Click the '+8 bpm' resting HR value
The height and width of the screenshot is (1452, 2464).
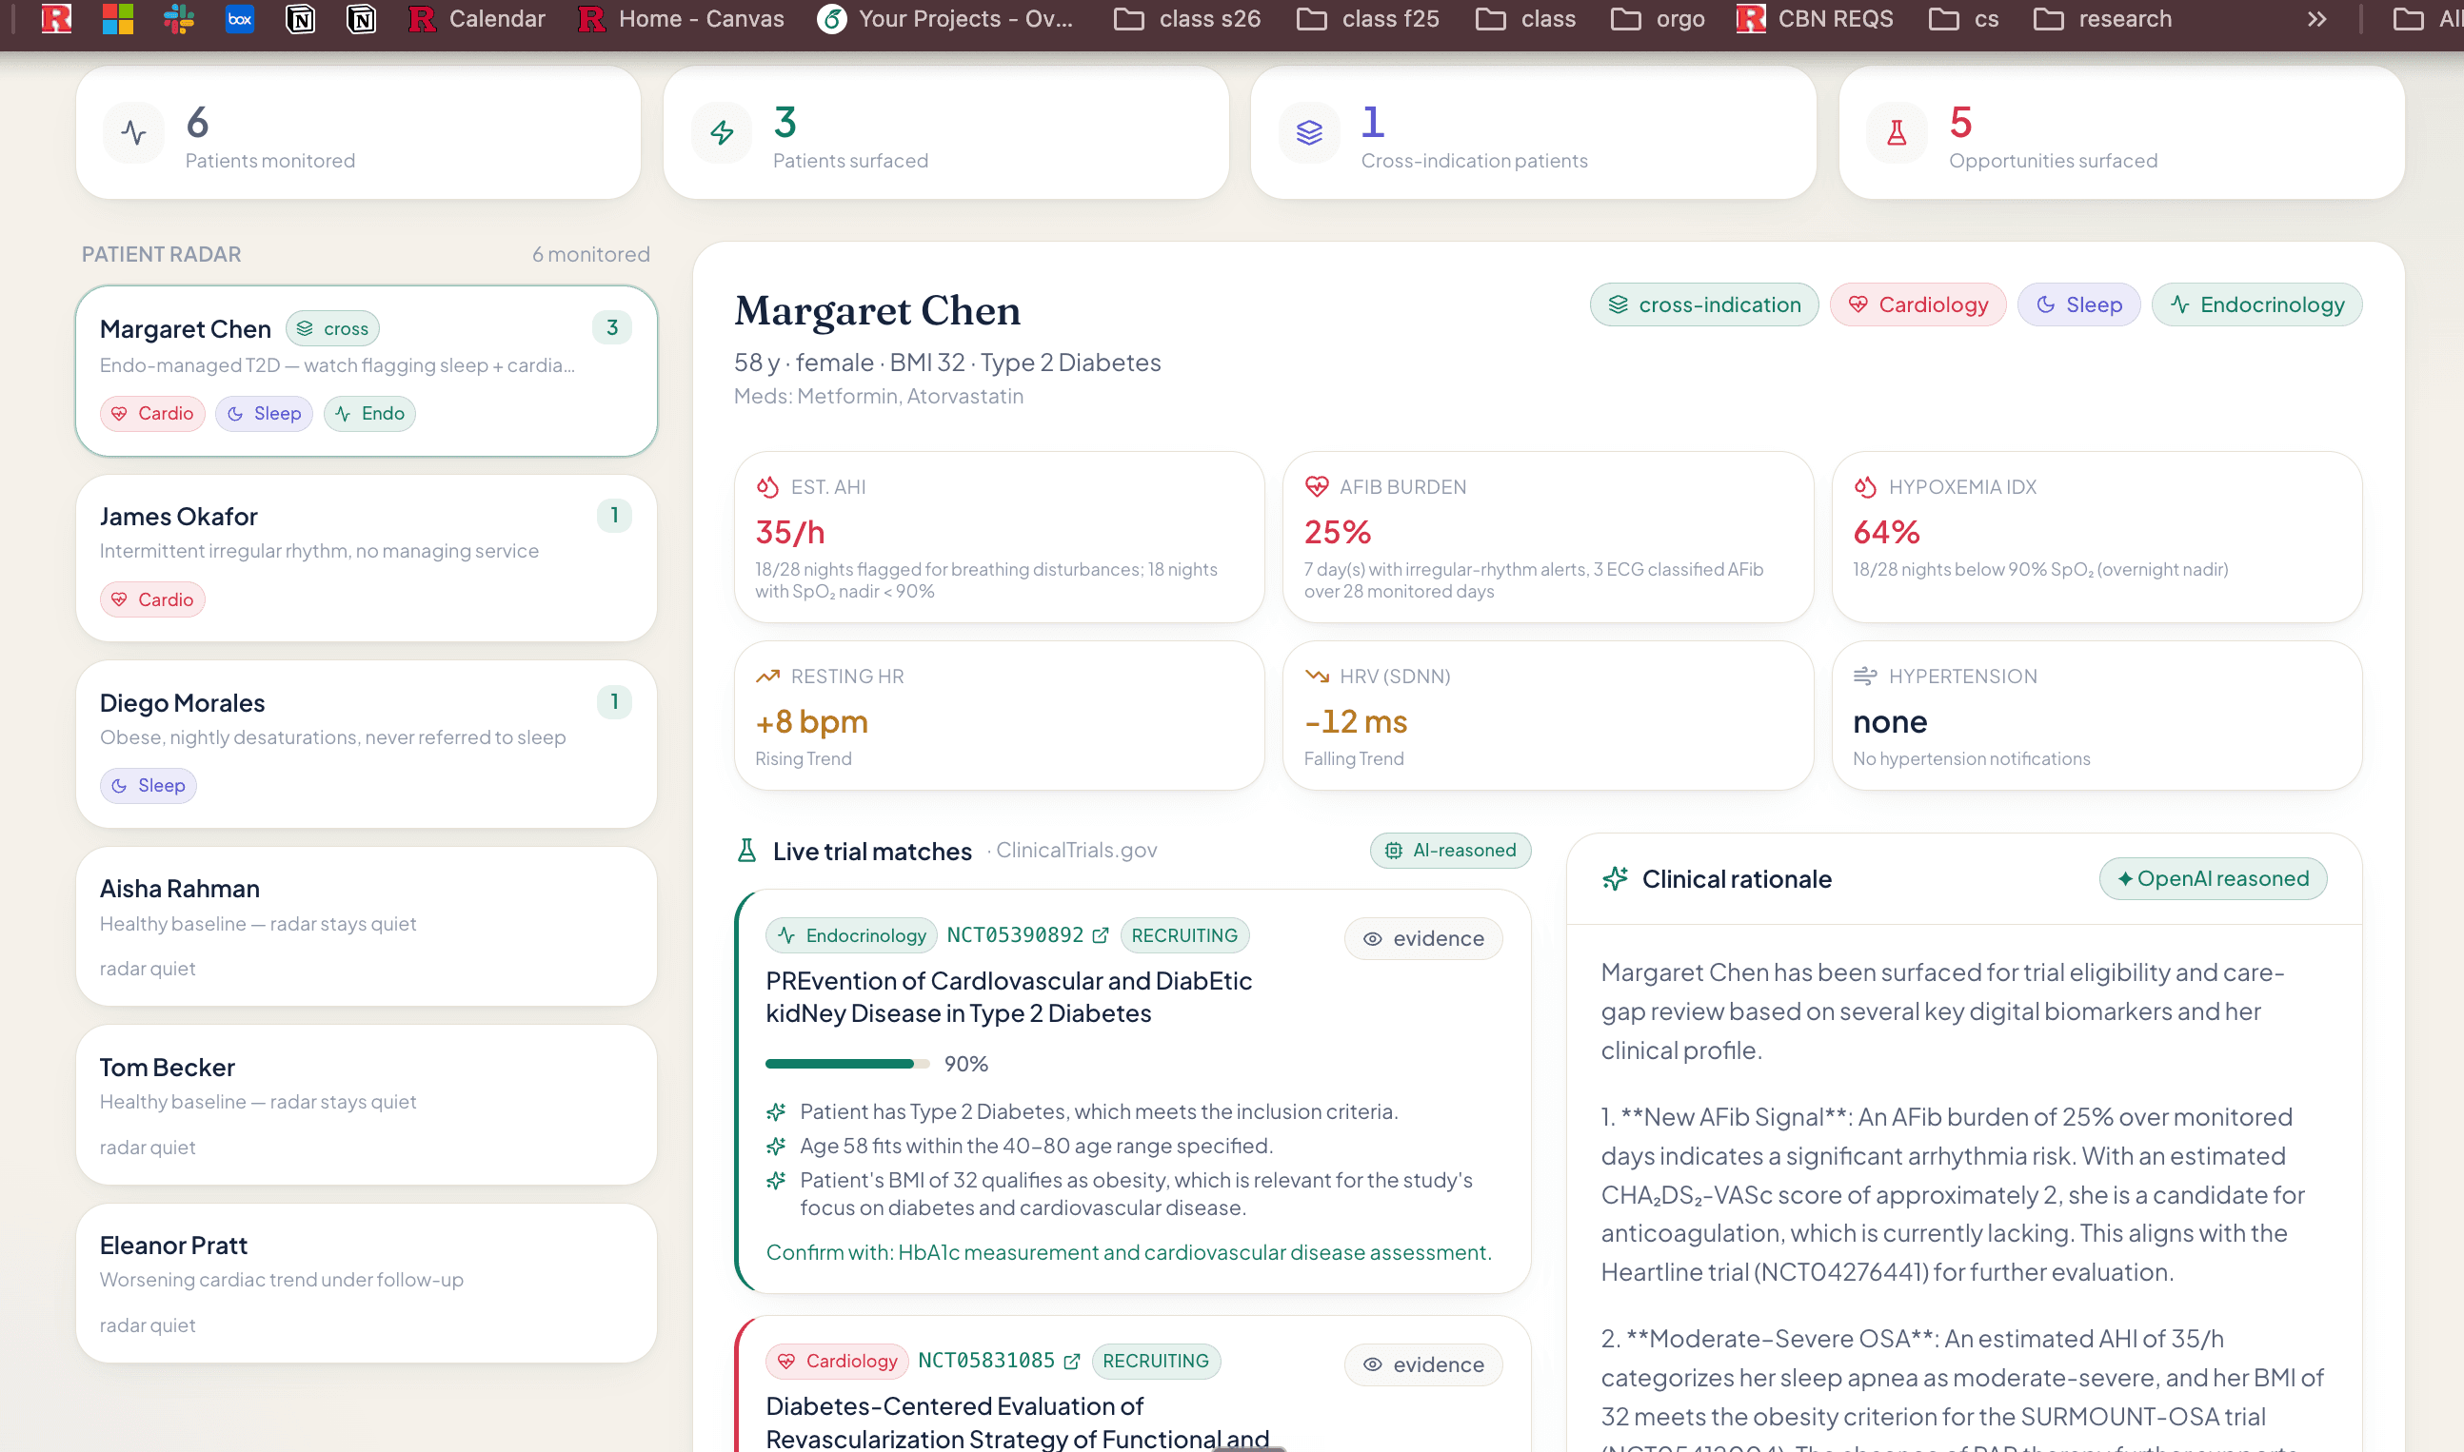pyautogui.click(x=811, y=722)
